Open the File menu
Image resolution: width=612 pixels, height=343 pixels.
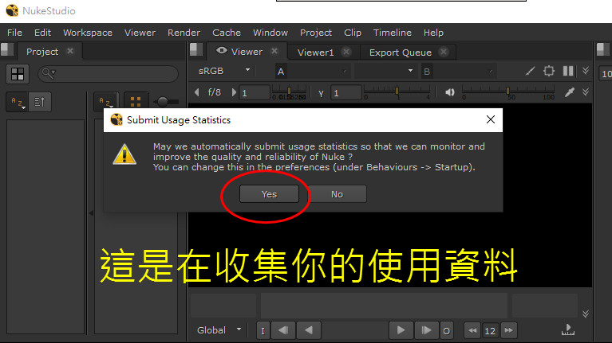15,33
